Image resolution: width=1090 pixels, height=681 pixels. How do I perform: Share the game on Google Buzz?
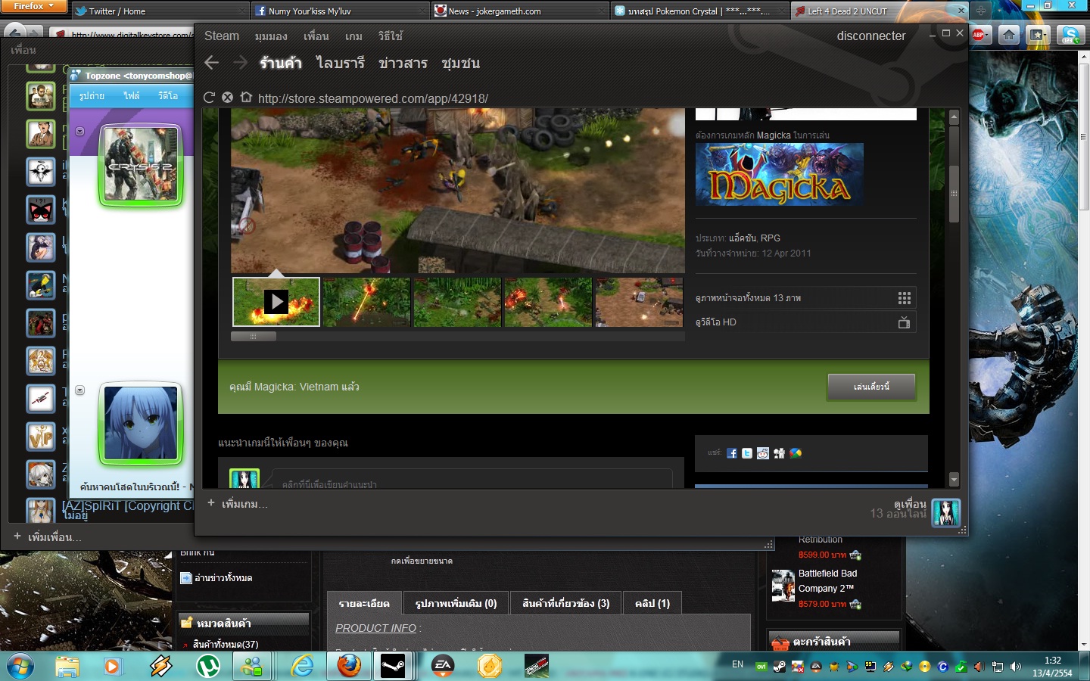(x=796, y=453)
